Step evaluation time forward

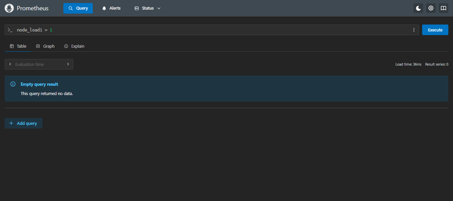tap(68, 64)
